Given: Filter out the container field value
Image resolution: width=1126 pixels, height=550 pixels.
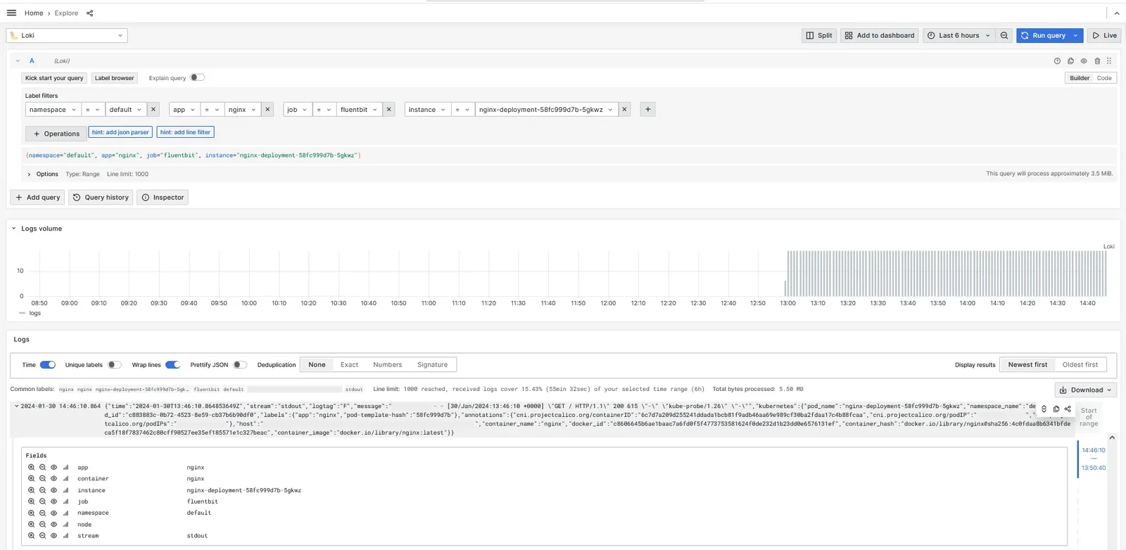Looking at the screenshot, I should (42, 479).
